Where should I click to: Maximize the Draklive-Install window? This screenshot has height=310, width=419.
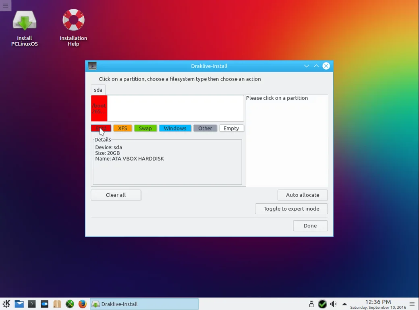316,66
